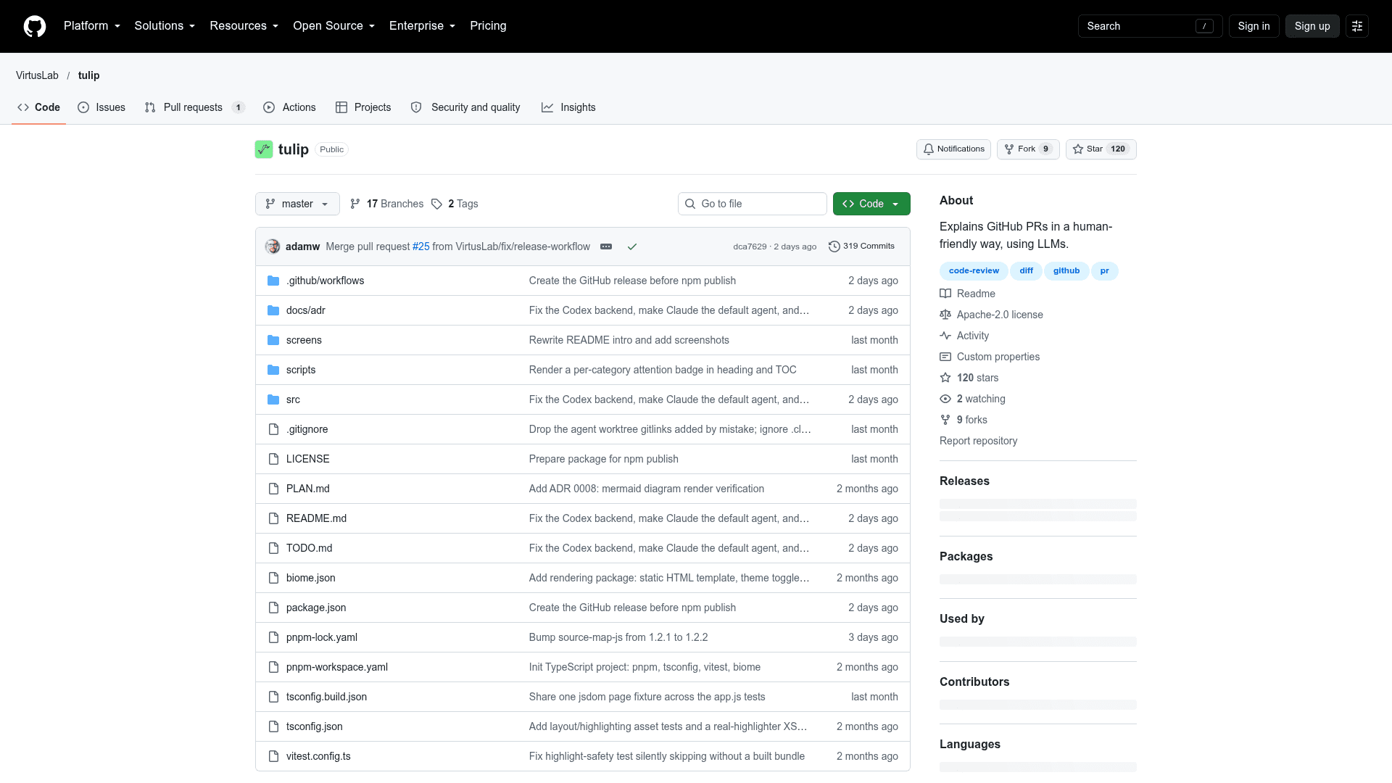Open the README.md file
This screenshot has width=1392, height=783.
click(x=316, y=518)
